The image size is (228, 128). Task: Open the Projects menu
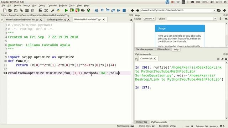pos(63,6)
